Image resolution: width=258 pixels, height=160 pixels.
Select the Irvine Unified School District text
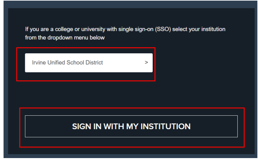pyautogui.click(x=67, y=63)
